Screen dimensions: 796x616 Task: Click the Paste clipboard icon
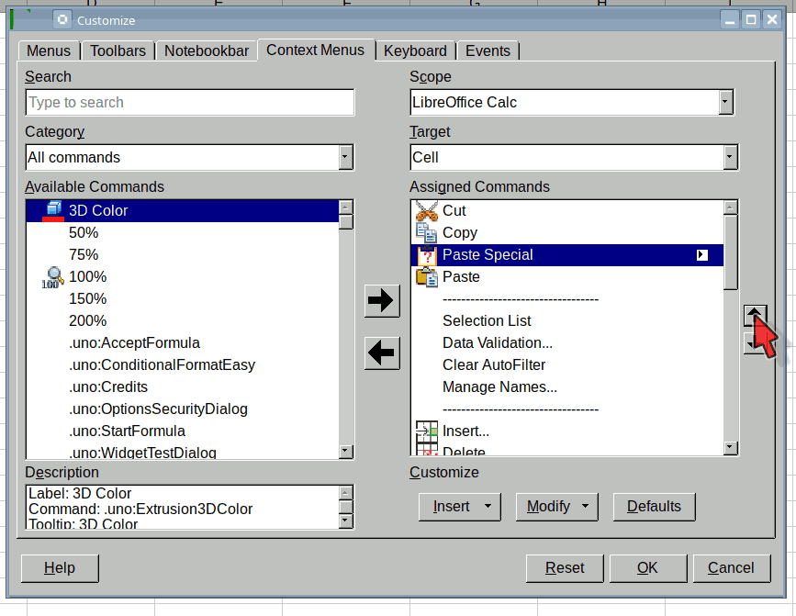point(426,276)
